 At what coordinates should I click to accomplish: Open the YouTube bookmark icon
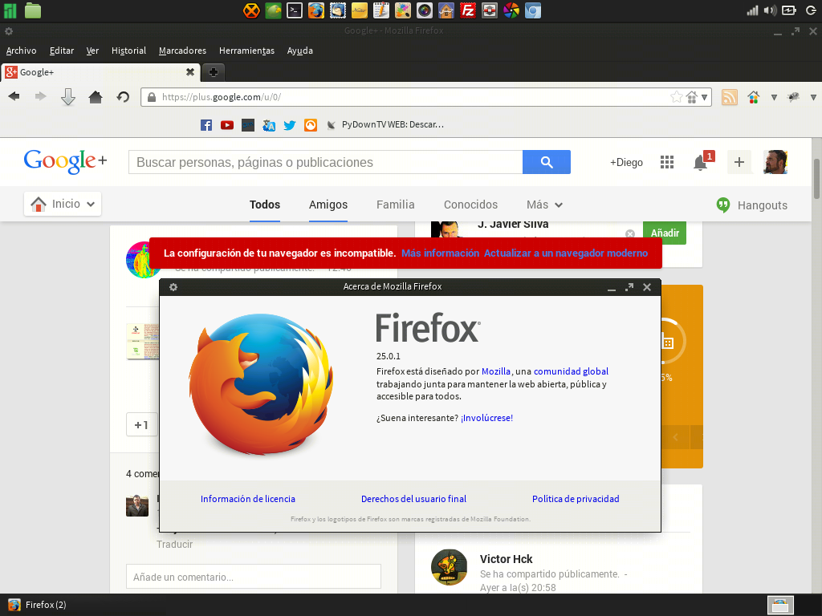click(x=227, y=125)
